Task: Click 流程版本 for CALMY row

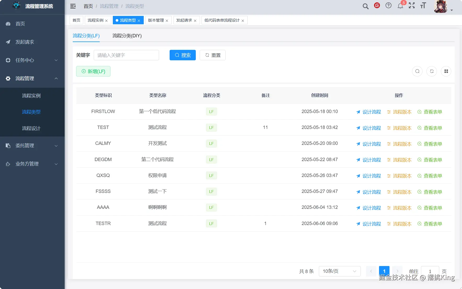Action: tap(399, 144)
